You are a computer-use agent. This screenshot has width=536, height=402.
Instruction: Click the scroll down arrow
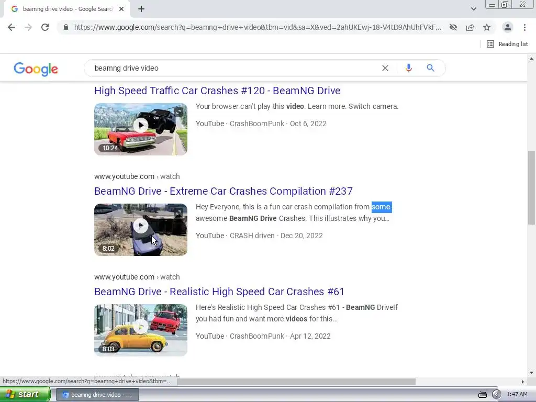pos(531,373)
